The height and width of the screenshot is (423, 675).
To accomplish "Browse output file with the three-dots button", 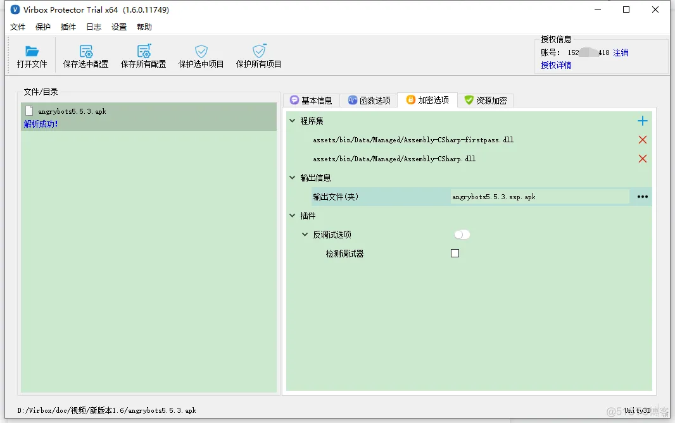I will (642, 197).
